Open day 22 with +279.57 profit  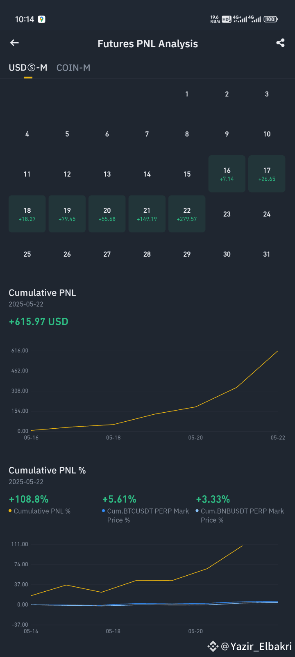(x=187, y=214)
